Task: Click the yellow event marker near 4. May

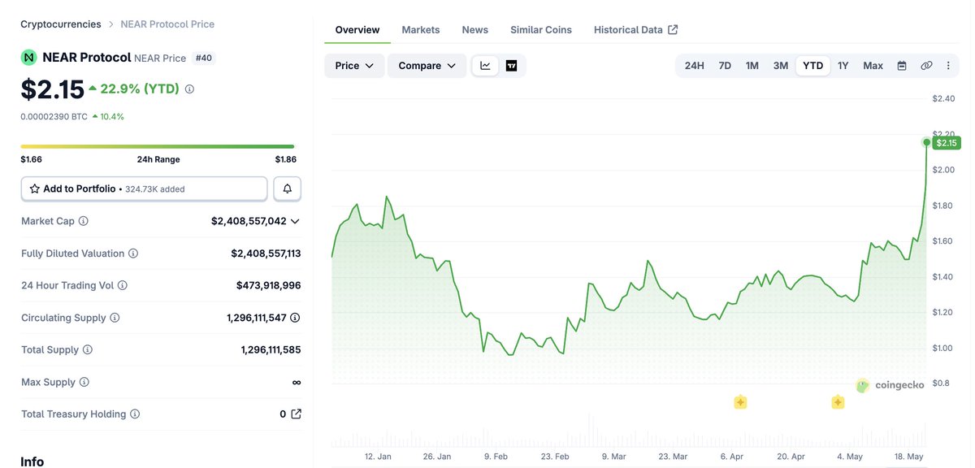Action: (838, 401)
